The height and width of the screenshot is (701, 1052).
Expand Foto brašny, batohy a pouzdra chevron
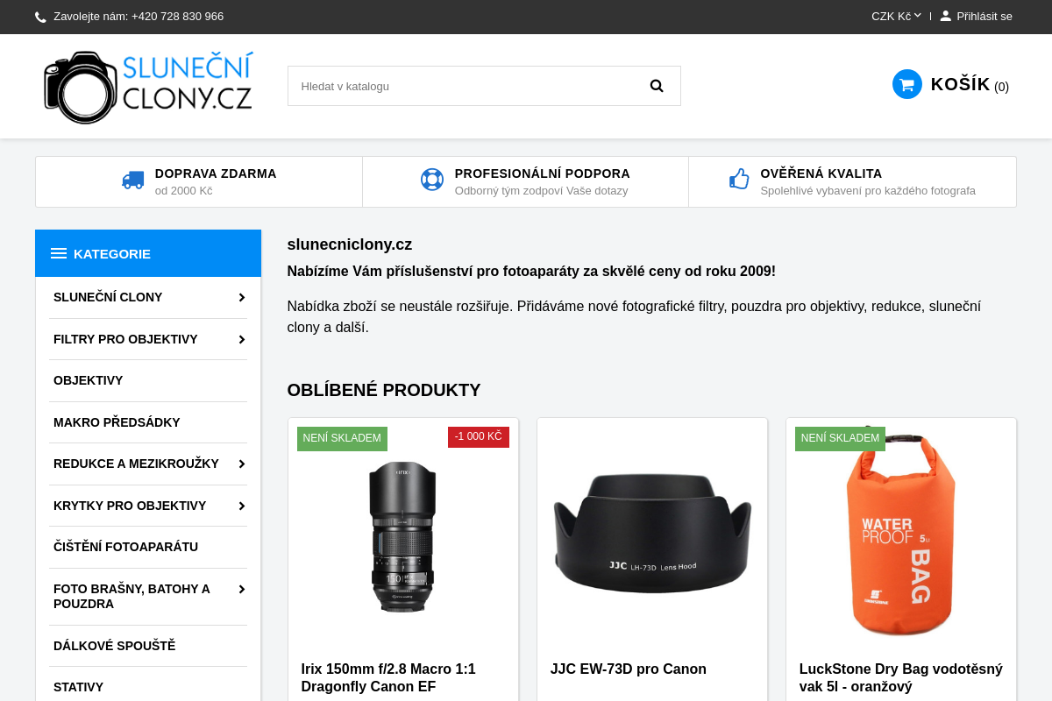[x=241, y=589]
